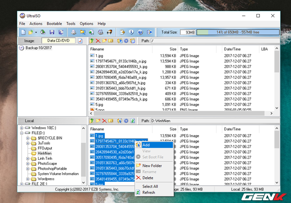Image resolution: width=291 pixels, height=203 pixels.
Task: Click the folder with magnifier toolbar icon
Action: coord(83,32)
